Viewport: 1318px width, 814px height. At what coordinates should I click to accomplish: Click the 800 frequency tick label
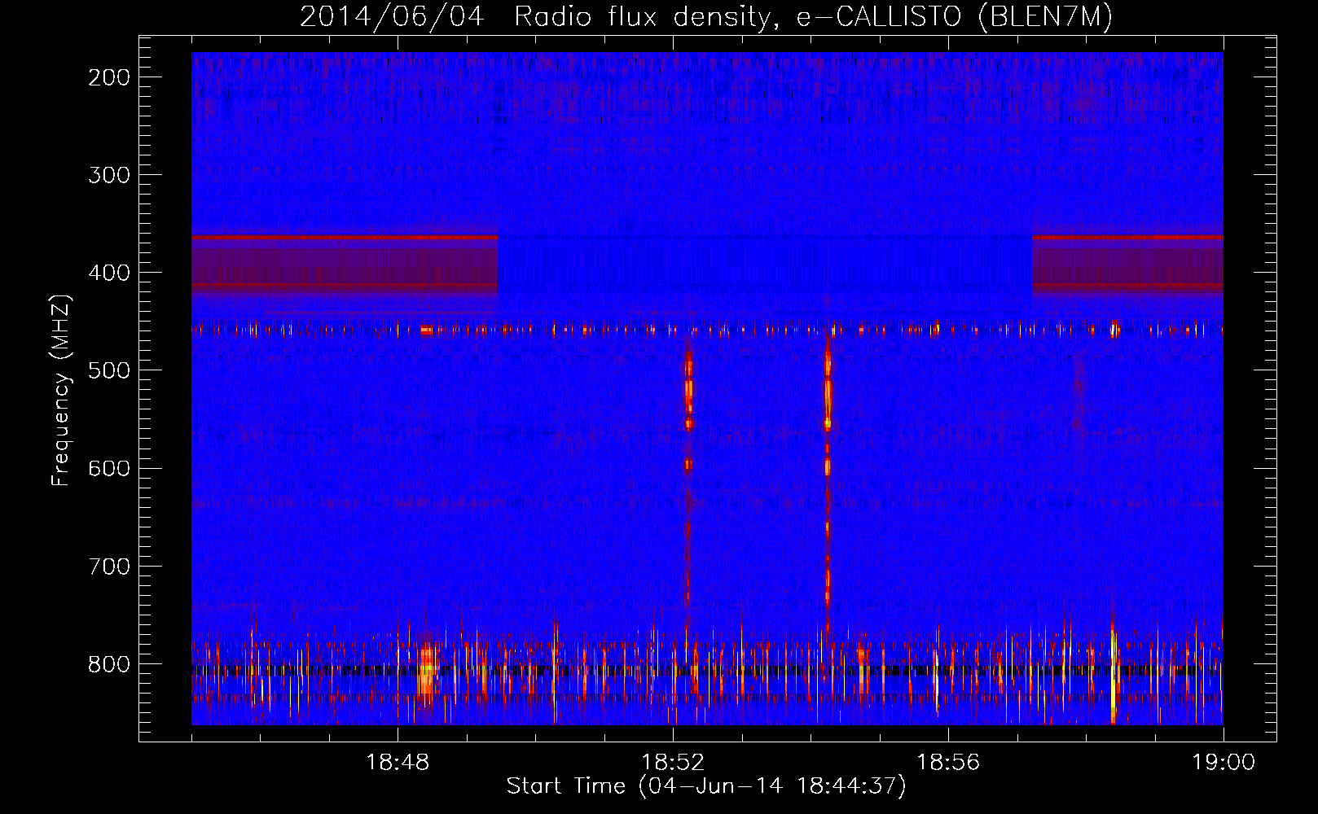pyautogui.click(x=109, y=663)
